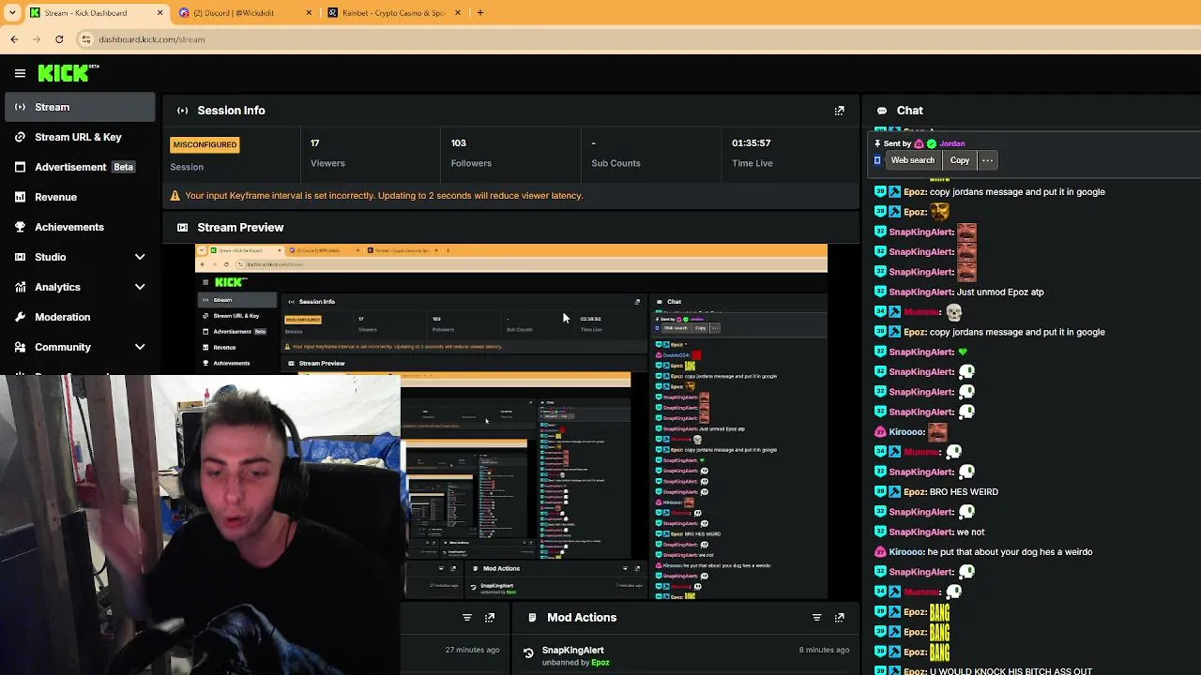Close the Stream - Kick Dashboard tab
Viewport: 1201px width, 675px height.
[160, 13]
